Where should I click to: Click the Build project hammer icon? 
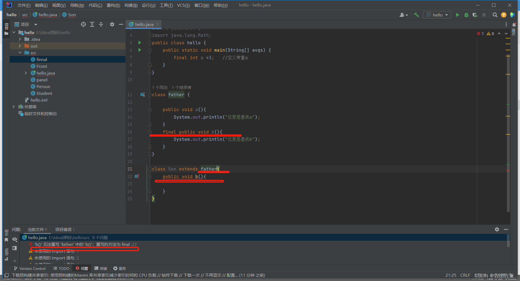click(416, 15)
